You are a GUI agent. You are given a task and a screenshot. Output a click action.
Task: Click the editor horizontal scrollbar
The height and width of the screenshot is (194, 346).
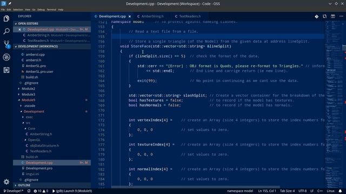[x=196, y=187]
